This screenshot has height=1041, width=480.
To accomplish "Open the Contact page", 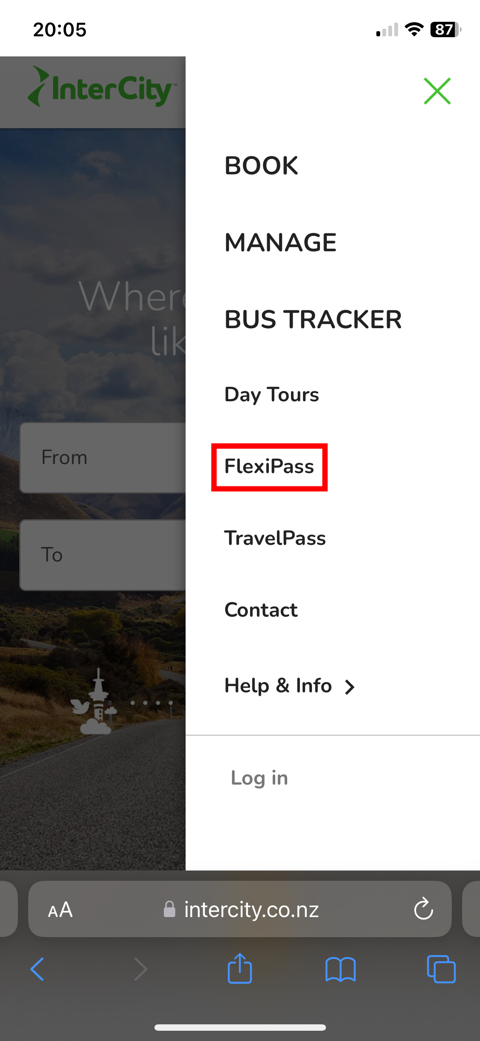I will pyautogui.click(x=261, y=610).
